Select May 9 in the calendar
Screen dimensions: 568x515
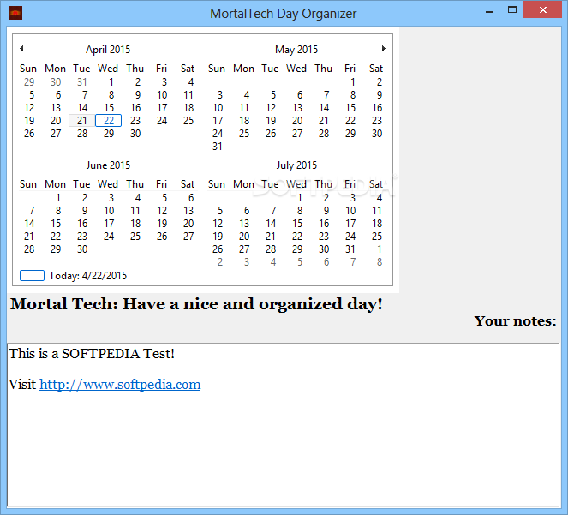(380, 95)
